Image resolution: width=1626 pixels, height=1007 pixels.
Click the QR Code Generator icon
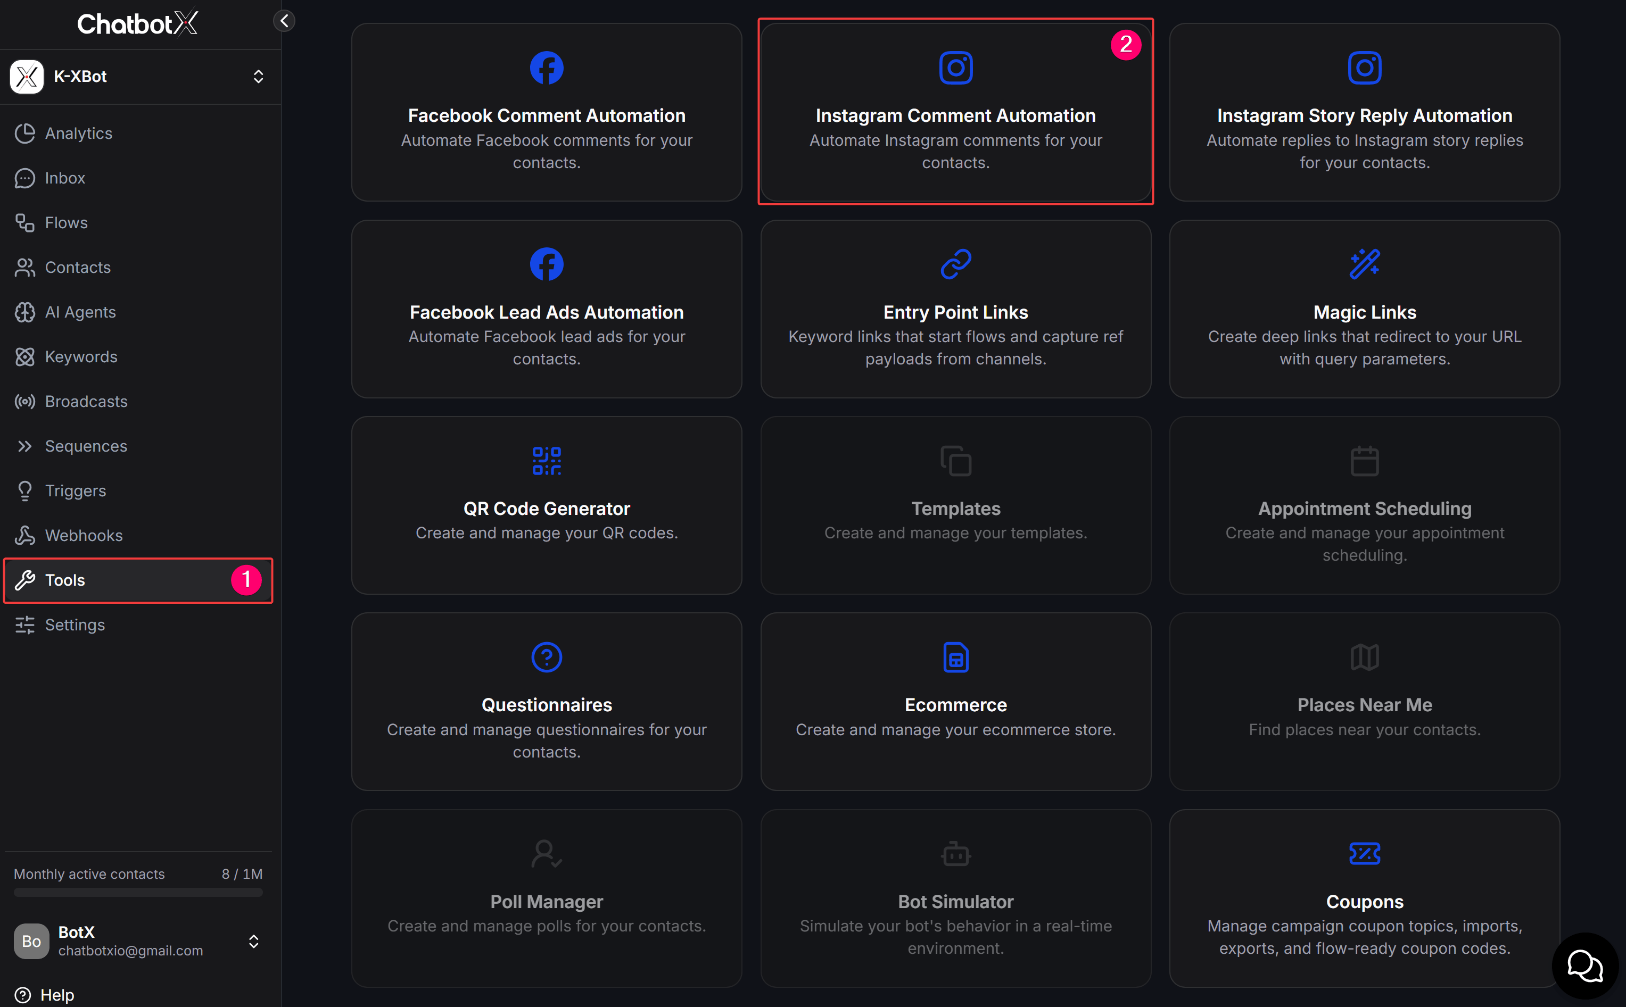(x=547, y=460)
